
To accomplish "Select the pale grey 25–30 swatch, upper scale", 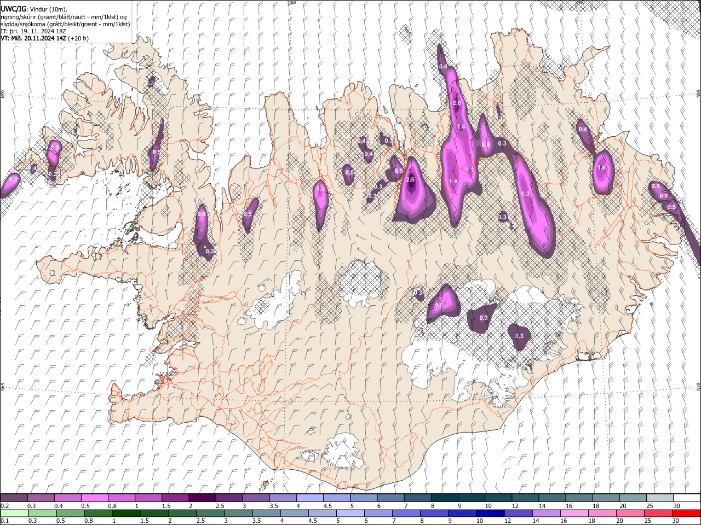I will (x=660, y=498).
